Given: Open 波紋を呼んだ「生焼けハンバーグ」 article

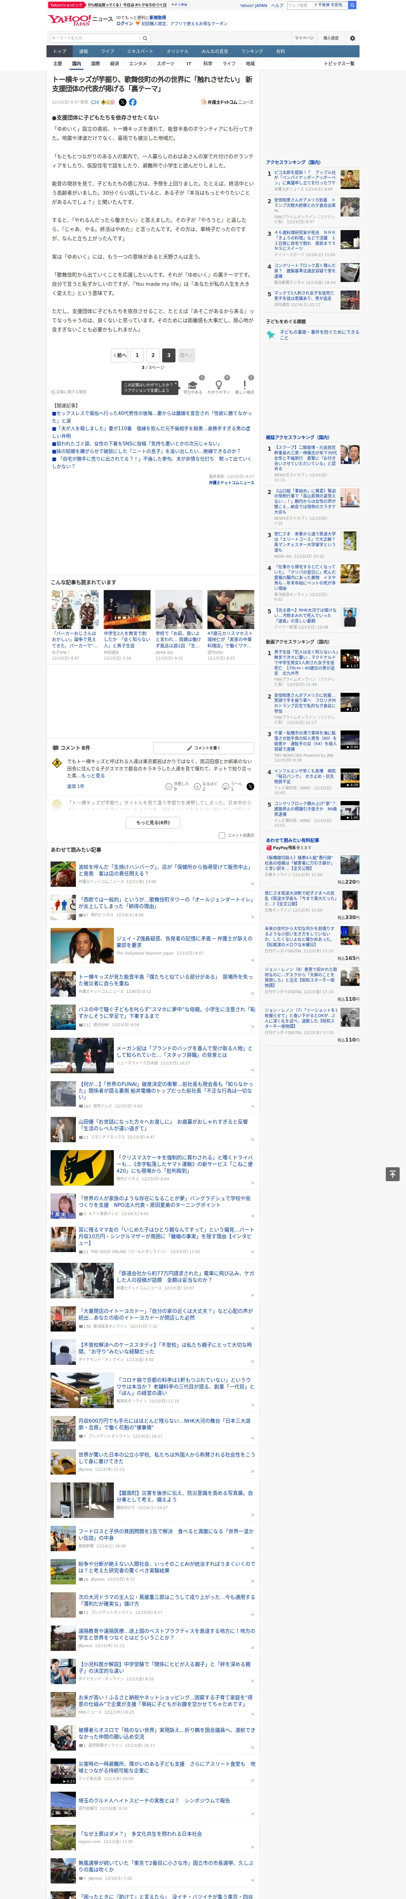Looking at the screenshot, I should pyautogui.click(x=165, y=870).
